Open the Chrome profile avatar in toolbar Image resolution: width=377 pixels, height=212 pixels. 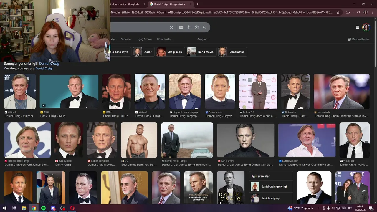pos(366,12)
